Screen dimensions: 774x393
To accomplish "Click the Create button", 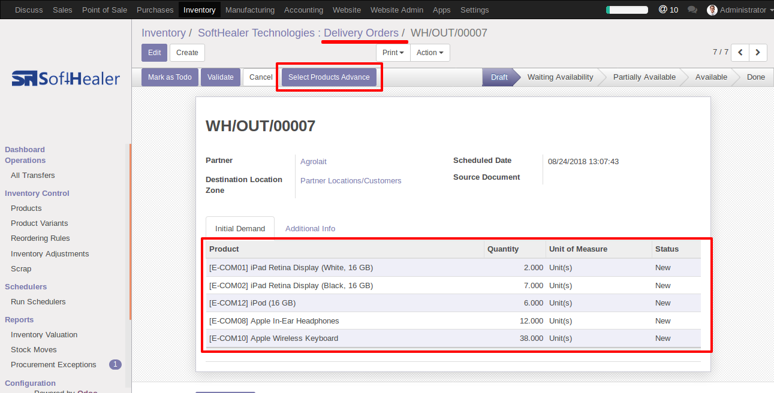I will [187, 53].
